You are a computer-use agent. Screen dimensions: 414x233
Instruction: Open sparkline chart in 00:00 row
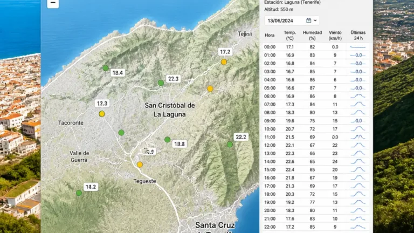(x=358, y=47)
